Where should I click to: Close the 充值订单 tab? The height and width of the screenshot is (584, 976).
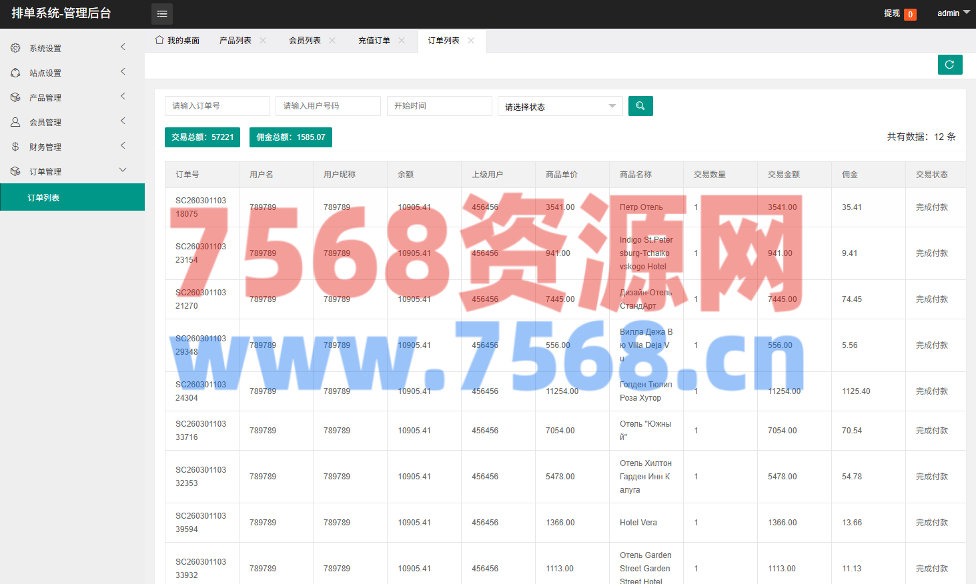coord(402,41)
